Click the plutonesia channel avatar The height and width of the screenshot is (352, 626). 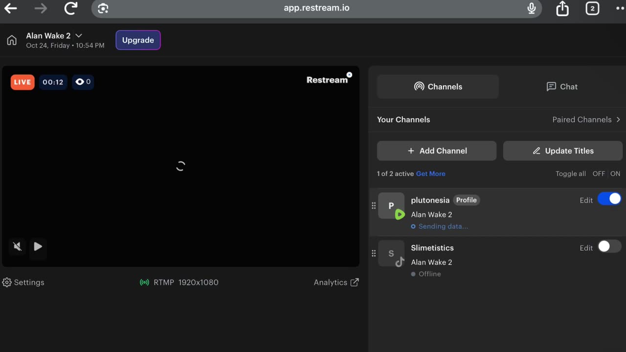pyautogui.click(x=391, y=206)
